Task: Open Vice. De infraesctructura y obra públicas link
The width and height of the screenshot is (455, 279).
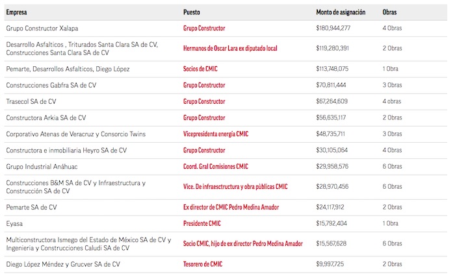Action: (235, 187)
